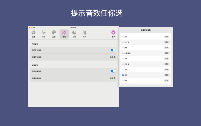Viewport: 201px width, 126px height.
Task: Open the 分析 pie chart icon
Action: click(74, 34)
